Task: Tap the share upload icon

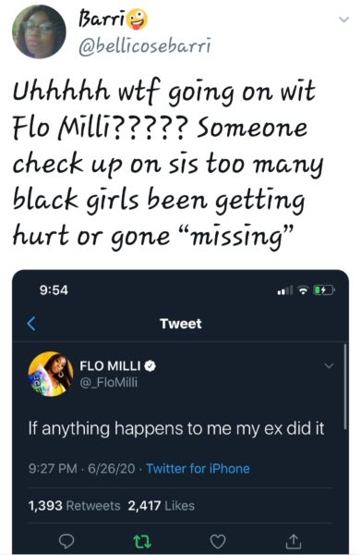Action: [293, 540]
